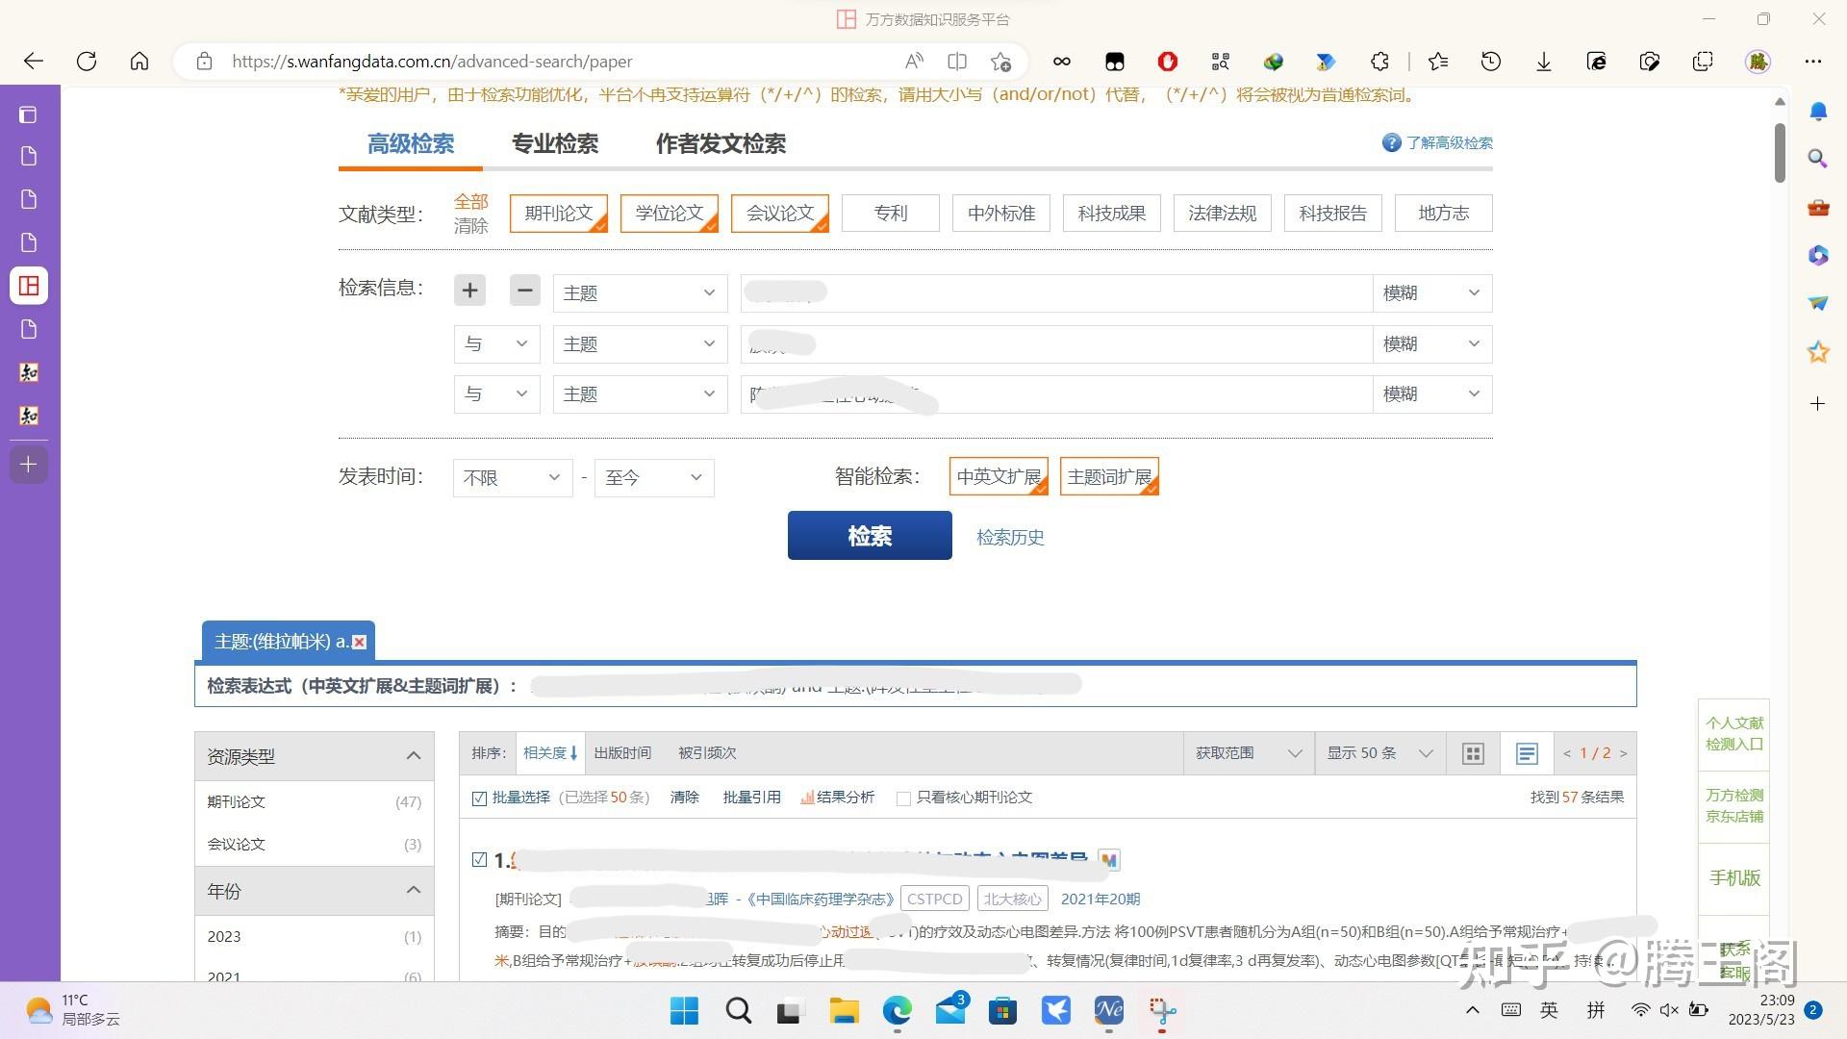Image resolution: width=1847 pixels, height=1039 pixels.
Task: Open second row 与 operator dropdown
Action: (496, 343)
